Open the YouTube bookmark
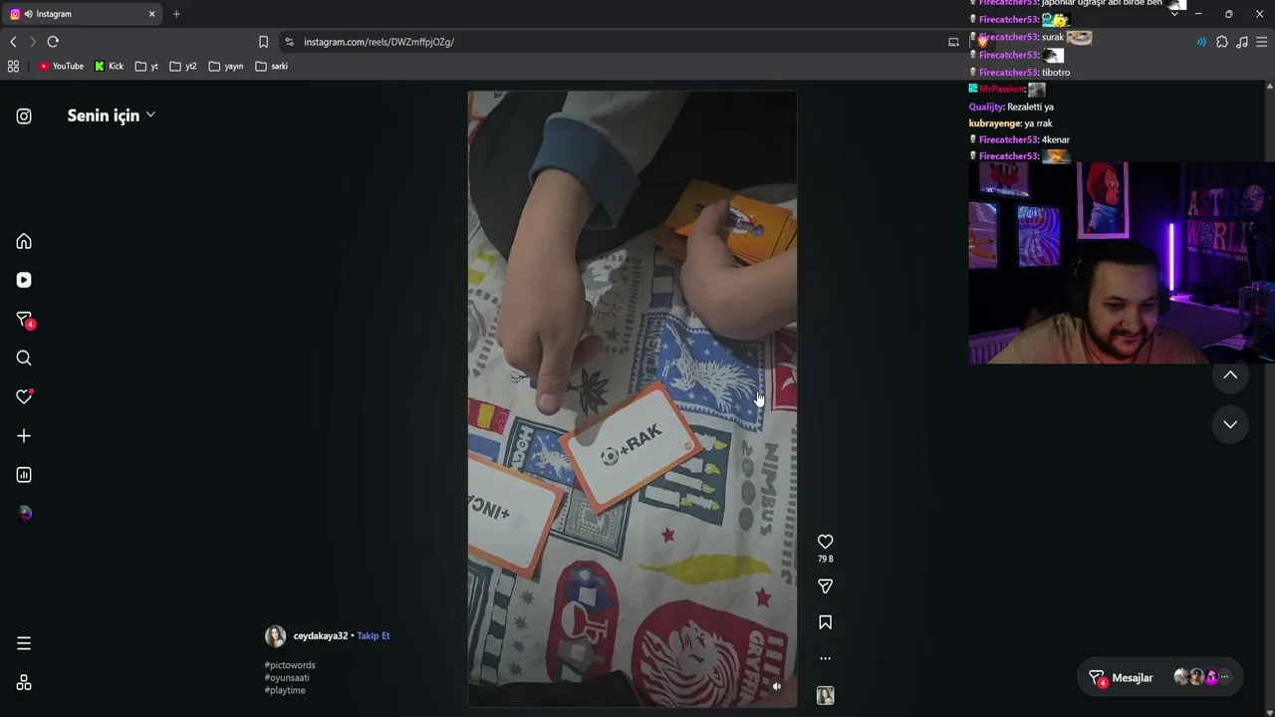 61,67
